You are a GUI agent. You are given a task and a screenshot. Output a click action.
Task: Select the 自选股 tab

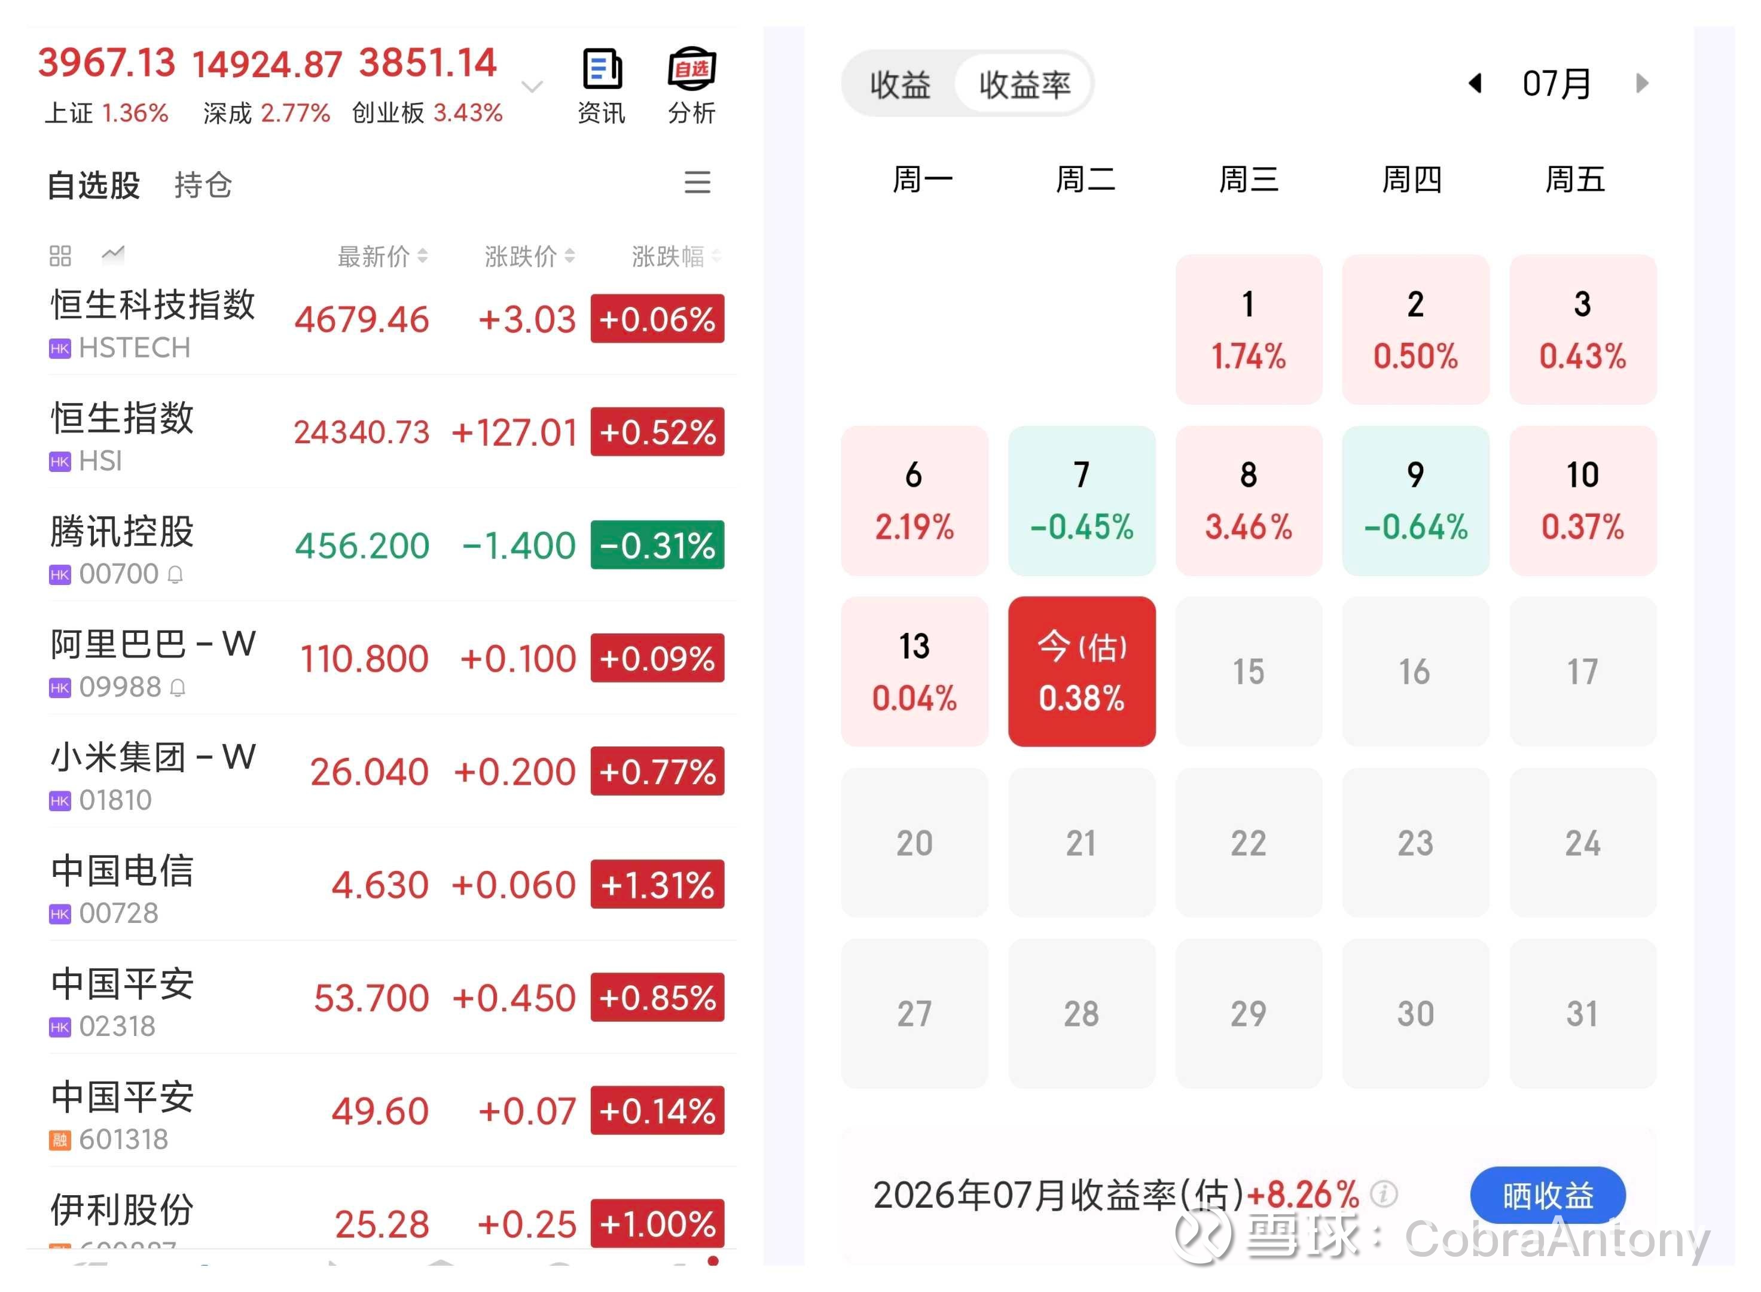(94, 185)
